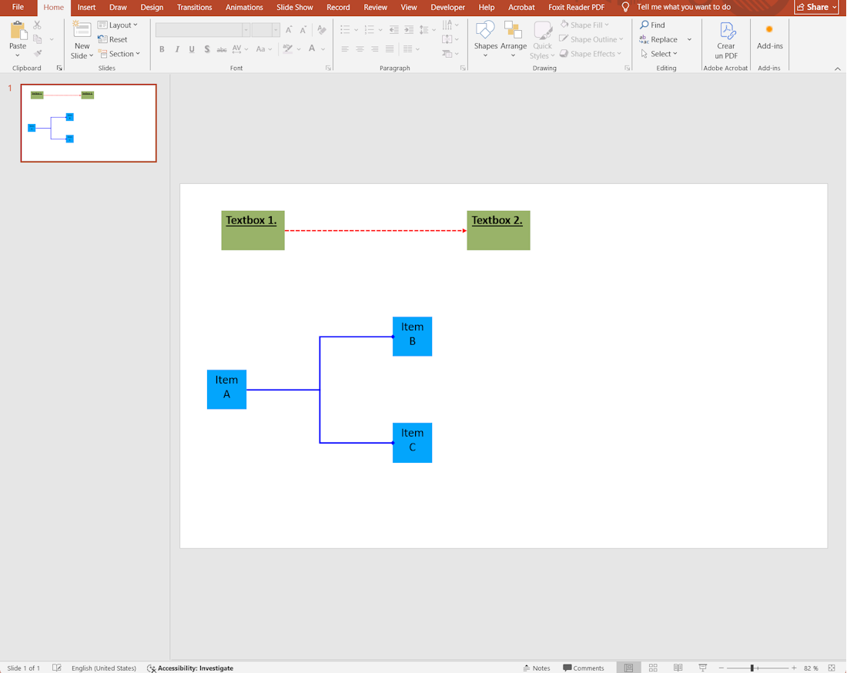Switch to Reading View

point(678,668)
